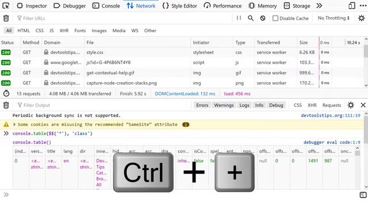This screenshot has height=207, width=368.
Task: Filter requests by Images
Action: (99, 30)
